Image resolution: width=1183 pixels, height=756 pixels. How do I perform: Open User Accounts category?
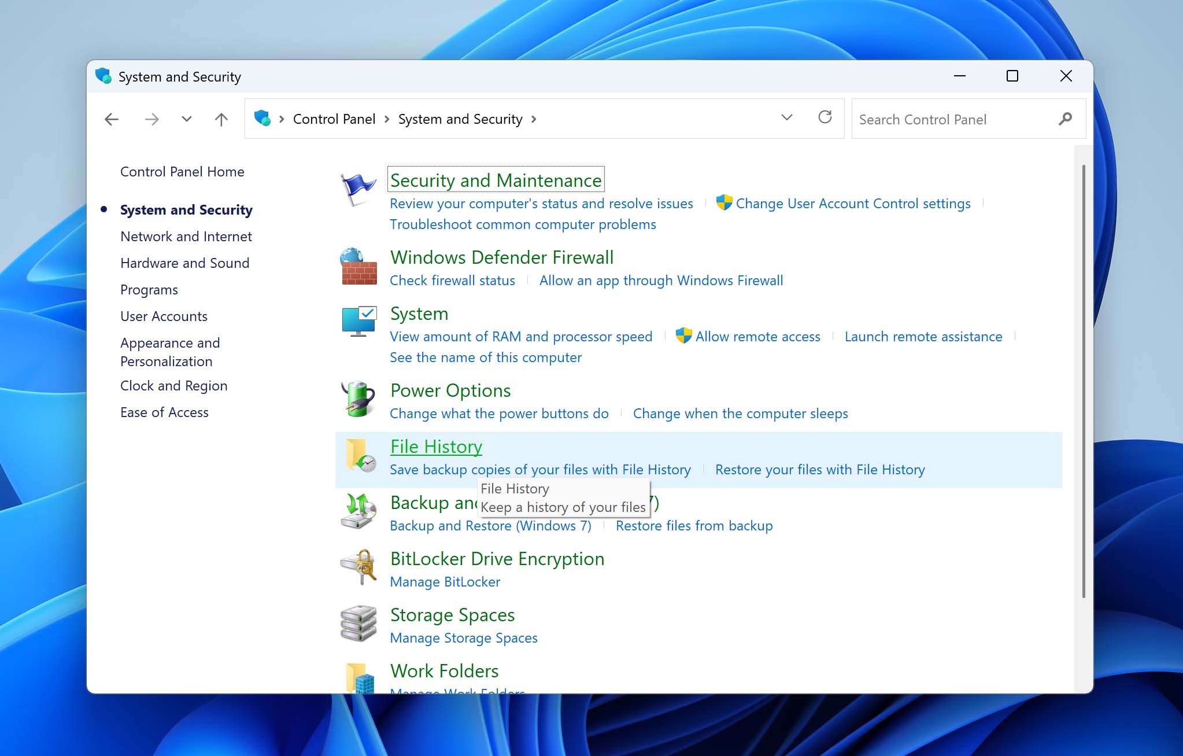(x=164, y=316)
